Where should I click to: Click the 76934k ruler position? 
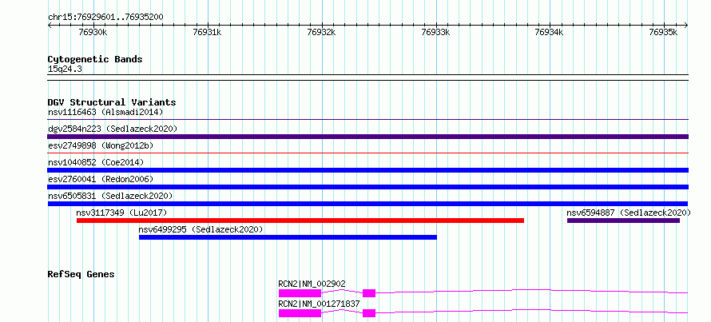click(x=550, y=32)
